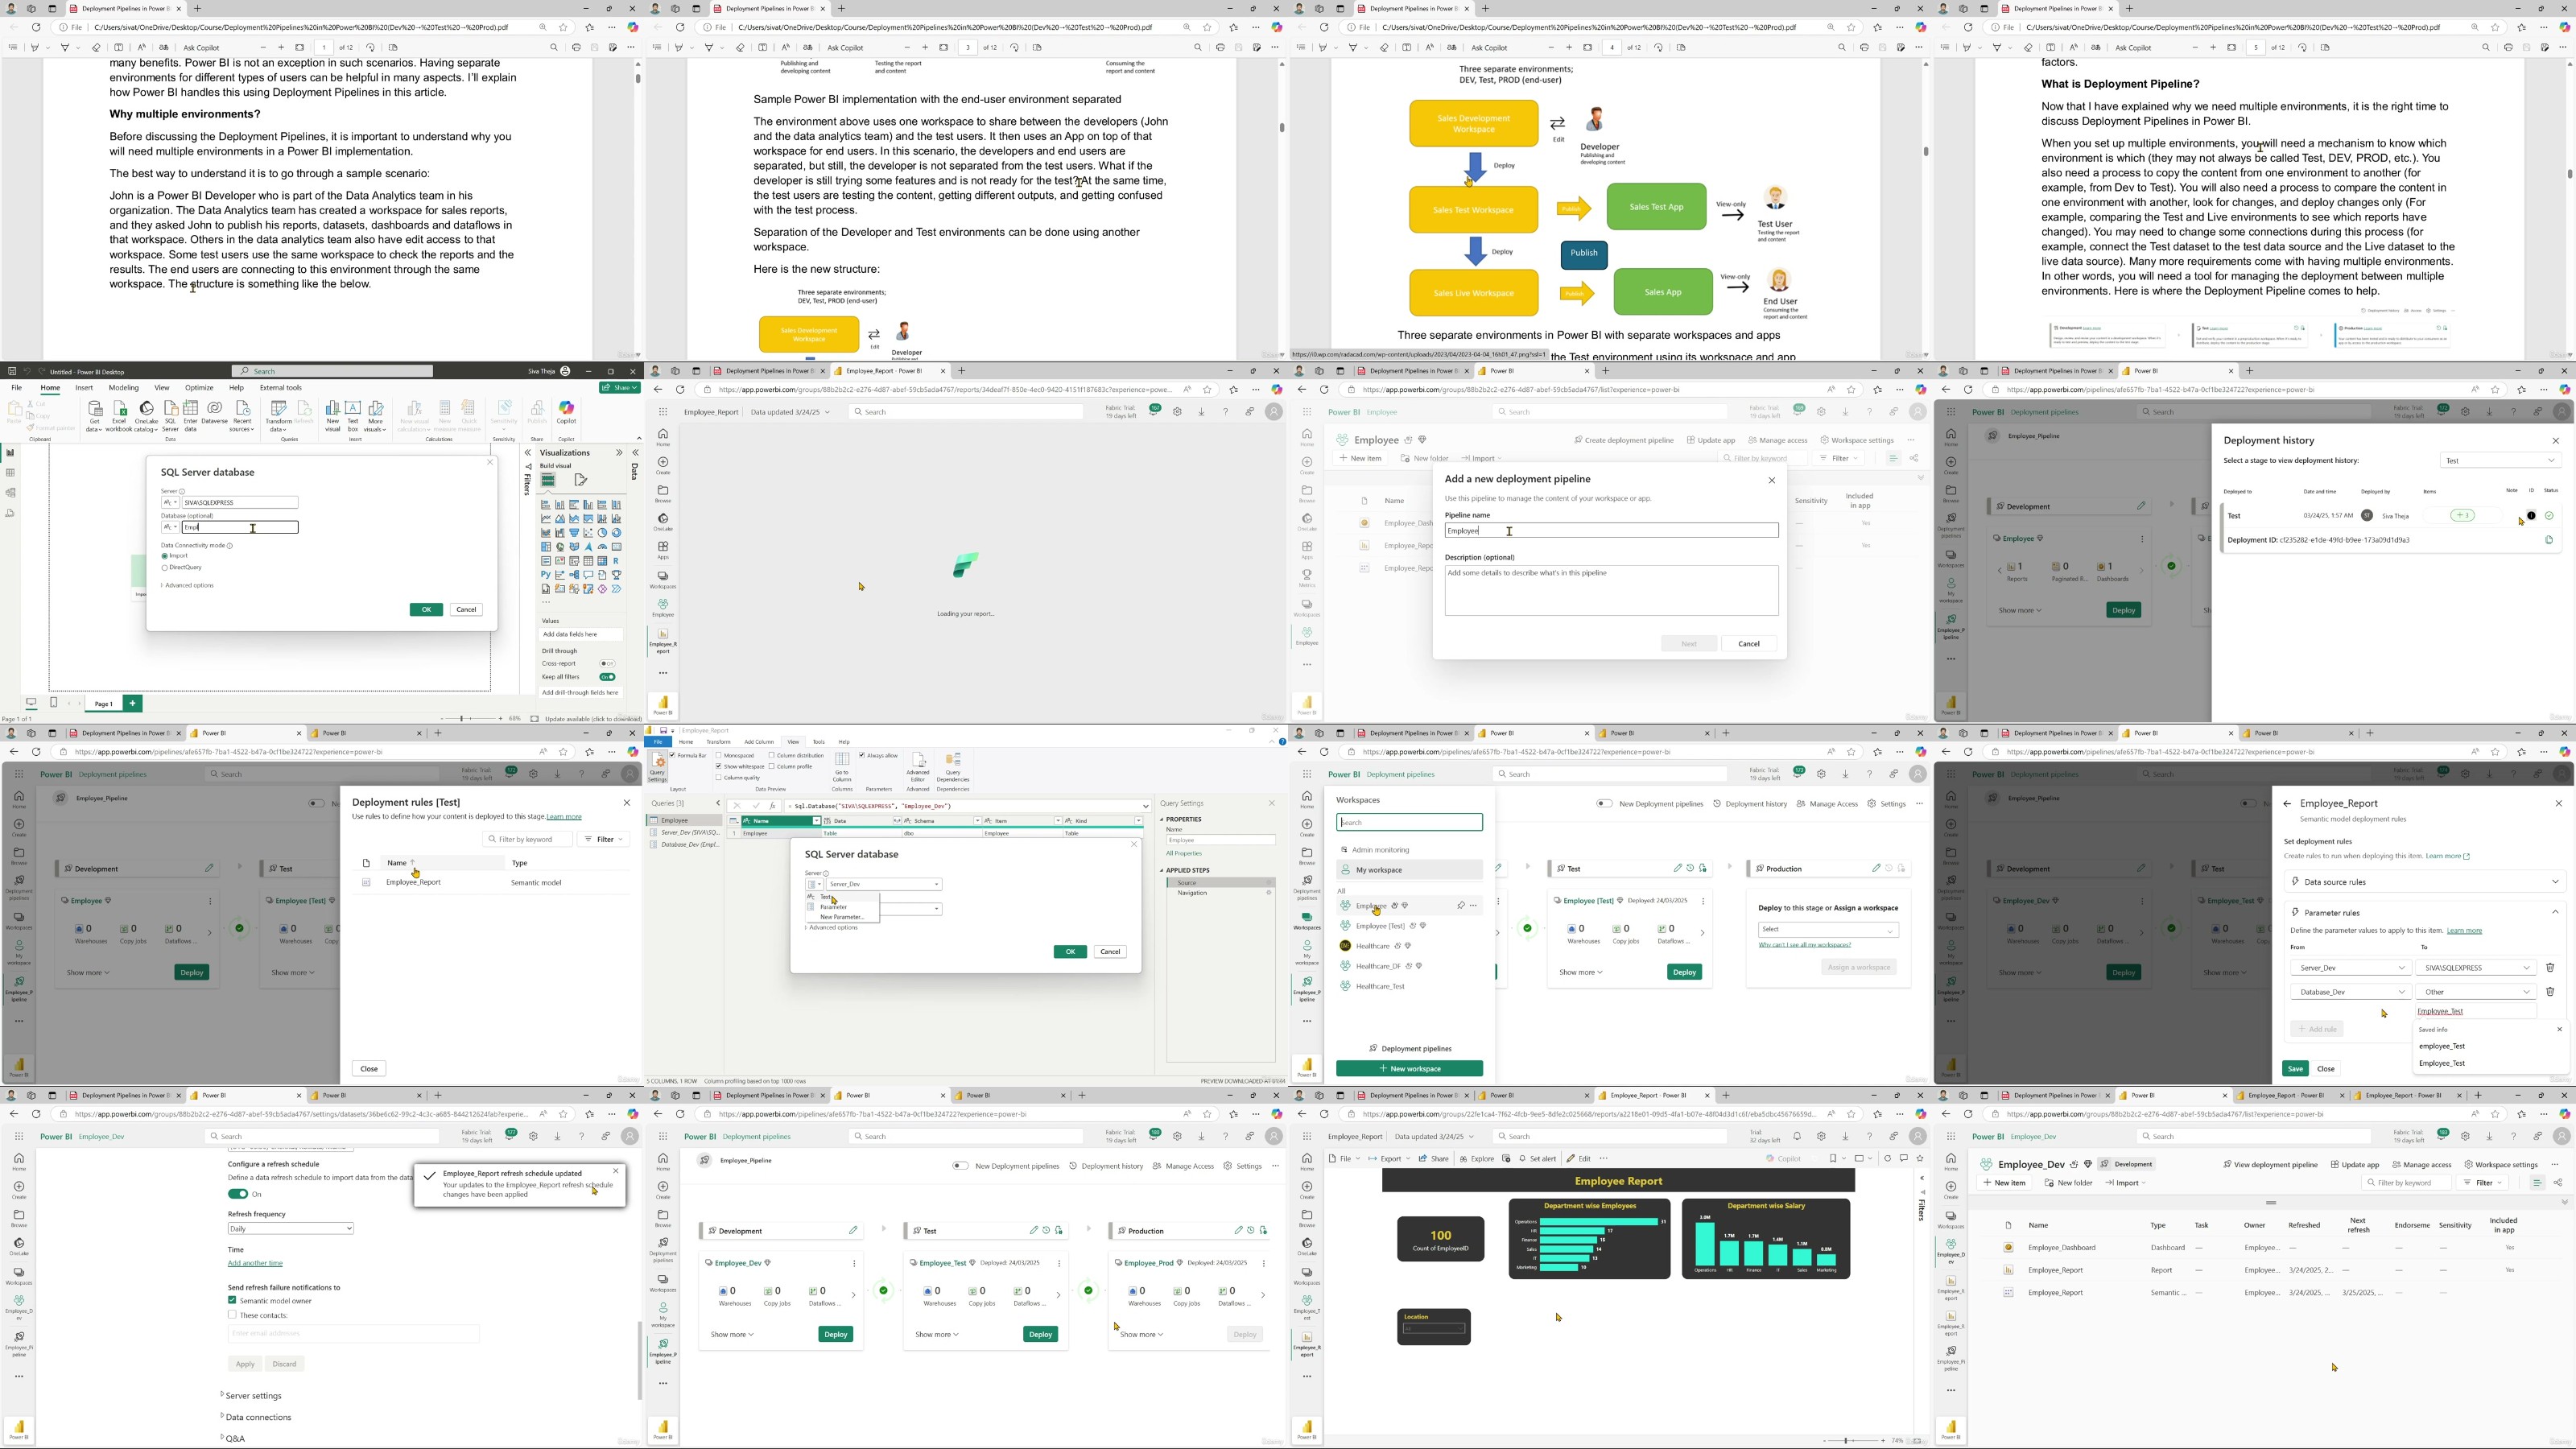Screen dimensions: 2576x1449
Task: Insert a New visual from the ribbon
Action: pyautogui.click(x=332, y=415)
